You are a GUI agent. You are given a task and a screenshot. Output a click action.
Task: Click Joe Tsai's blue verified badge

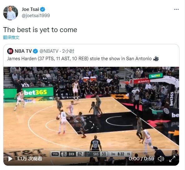tap(42, 9)
